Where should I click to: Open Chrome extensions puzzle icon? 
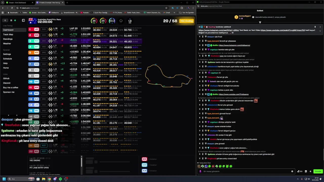[182, 8]
